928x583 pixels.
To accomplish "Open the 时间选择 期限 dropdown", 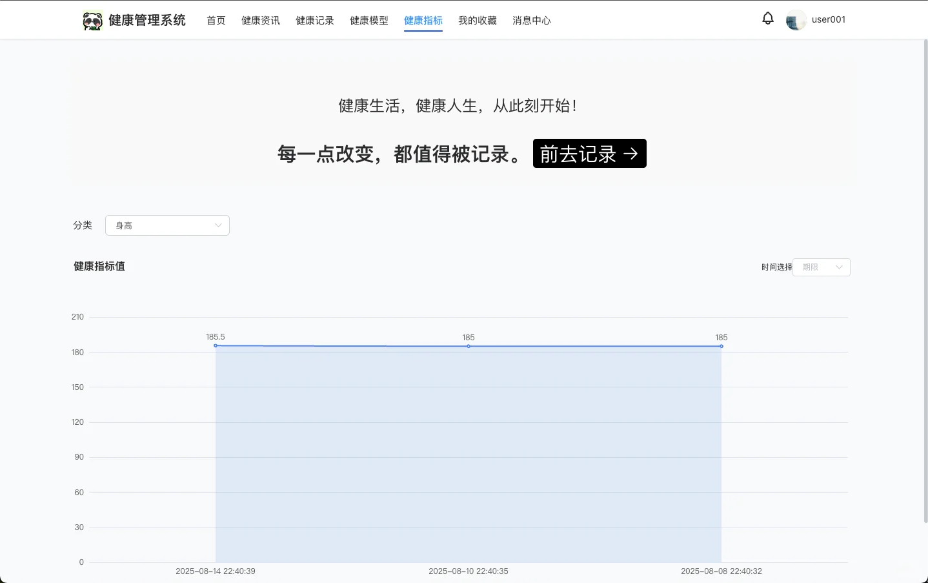I will pyautogui.click(x=821, y=267).
